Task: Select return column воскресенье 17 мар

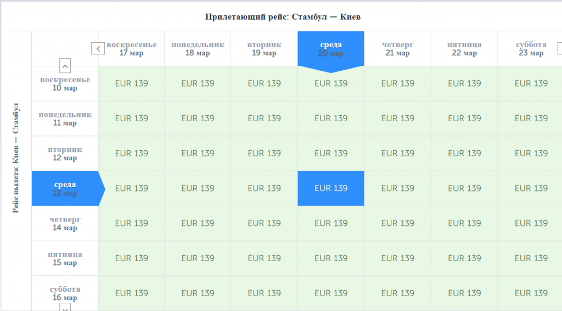Action: 132,49
